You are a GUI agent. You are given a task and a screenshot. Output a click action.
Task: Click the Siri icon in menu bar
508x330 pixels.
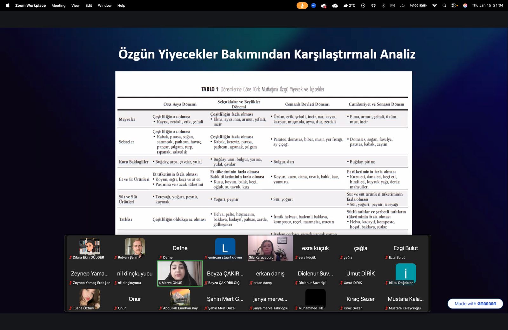tap(465, 5)
